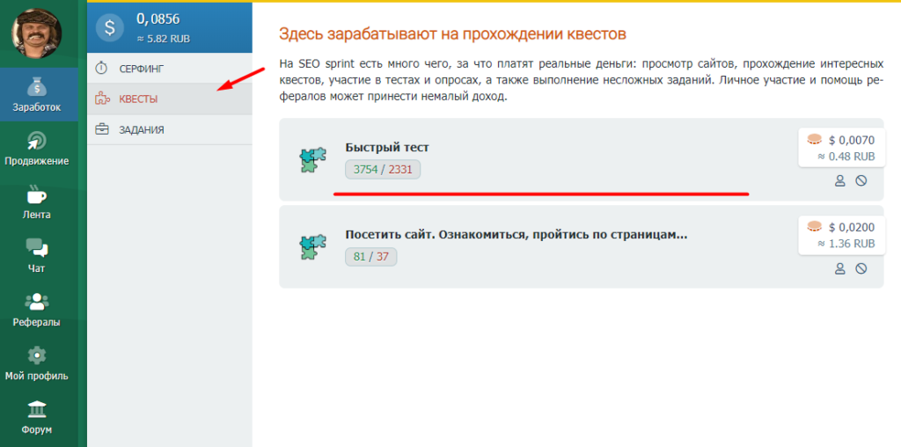Image resolution: width=901 pixels, height=447 pixels.
Task: Open the Лента coffee cup section
Action: 37,202
